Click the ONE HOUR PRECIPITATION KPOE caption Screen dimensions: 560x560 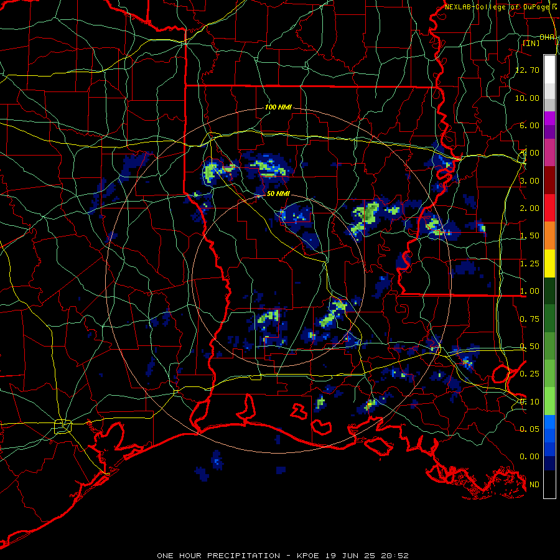(282, 556)
